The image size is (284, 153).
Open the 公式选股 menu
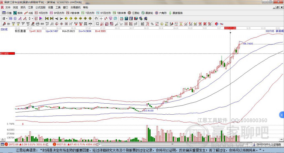(40, 7)
